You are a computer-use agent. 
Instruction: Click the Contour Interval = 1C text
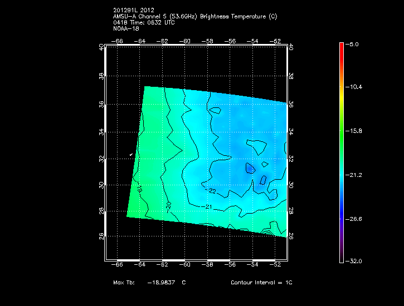261,283
